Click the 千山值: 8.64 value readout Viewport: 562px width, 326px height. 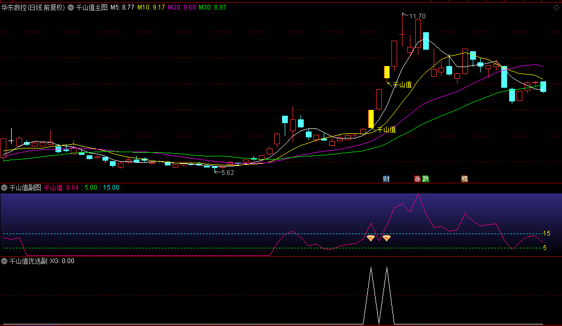point(61,188)
